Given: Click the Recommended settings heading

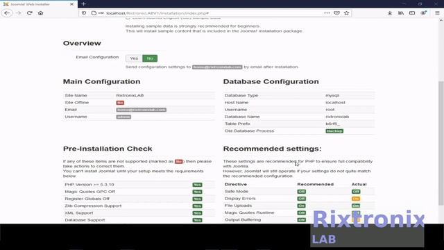Looking at the screenshot, I should [x=272, y=149].
